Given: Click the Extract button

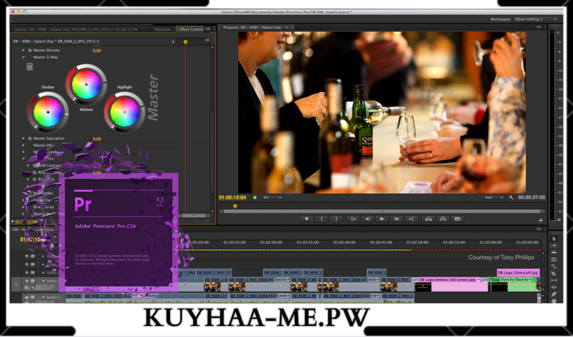Looking at the screenshot, I should (443, 219).
